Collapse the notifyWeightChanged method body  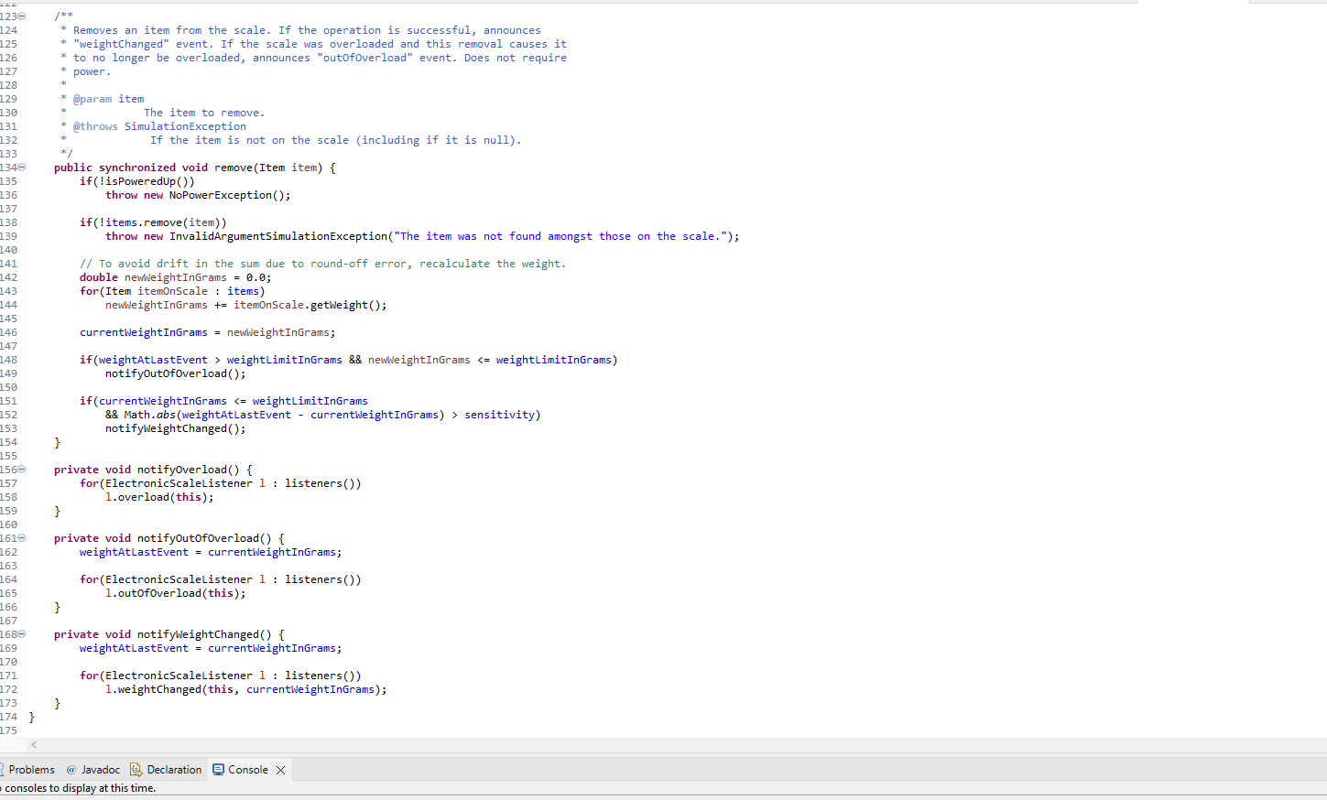tap(21, 633)
